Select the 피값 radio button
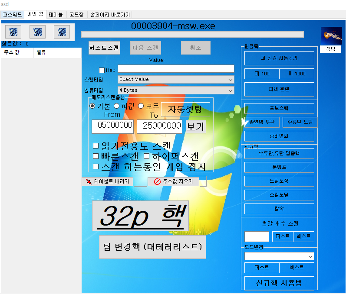 (116, 106)
